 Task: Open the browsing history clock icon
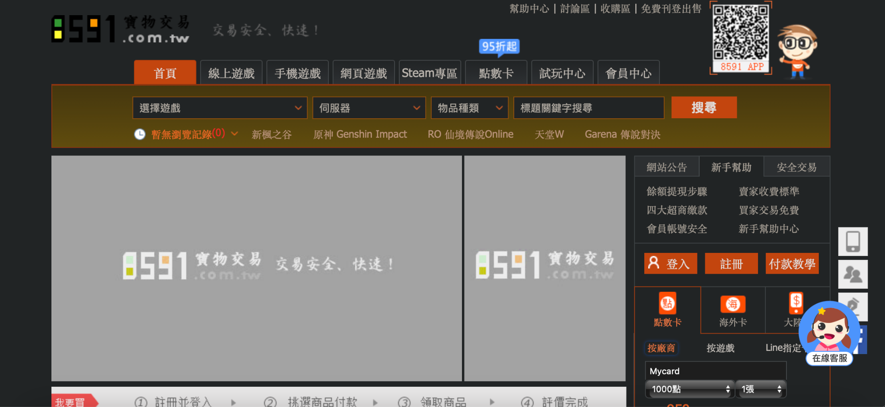coord(140,134)
